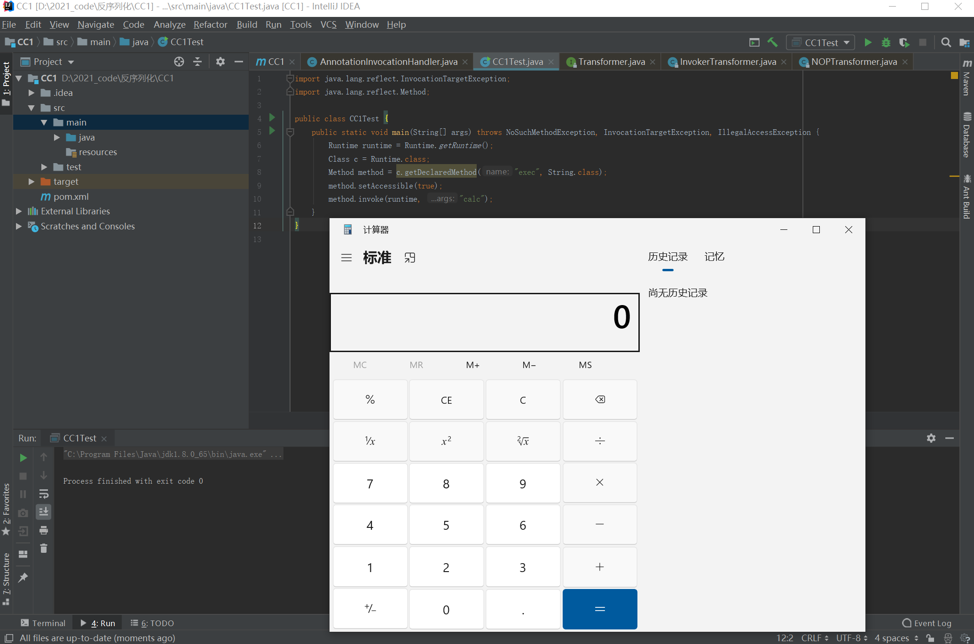
Task: Expand External Libraries node
Action: [19, 211]
